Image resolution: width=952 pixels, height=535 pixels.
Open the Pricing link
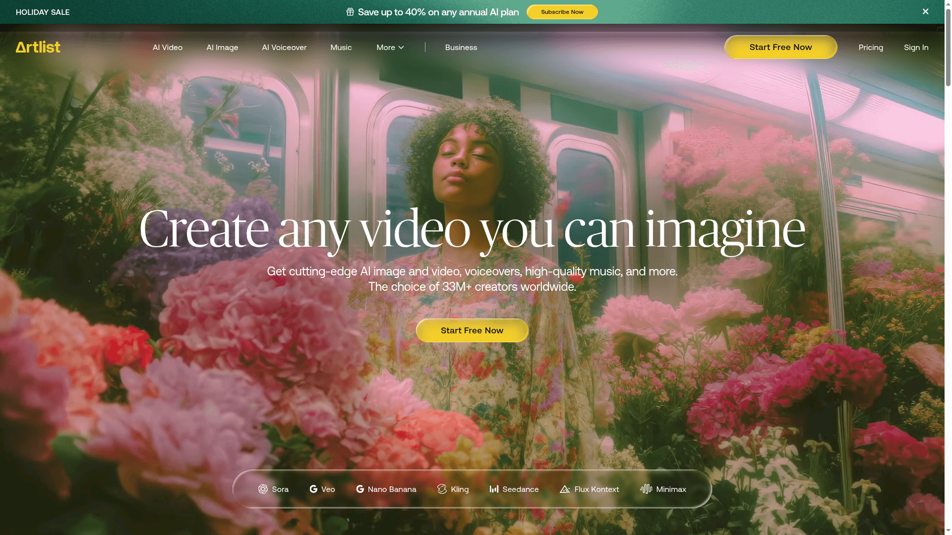(871, 47)
